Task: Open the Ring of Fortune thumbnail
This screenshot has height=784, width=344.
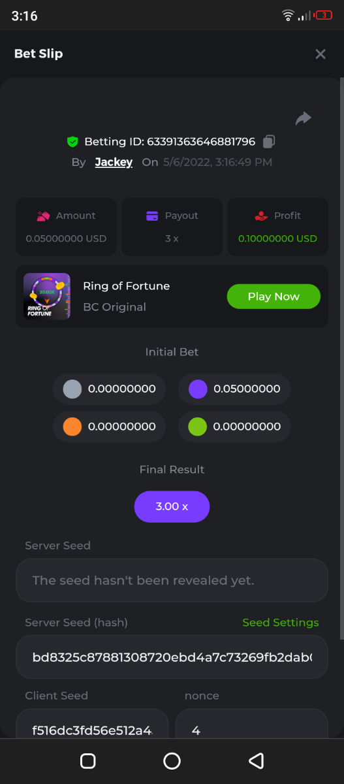Action: (47, 297)
